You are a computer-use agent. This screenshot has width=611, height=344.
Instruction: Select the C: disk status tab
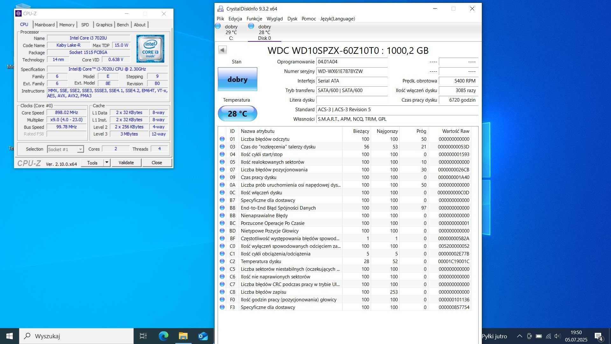point(231,32)
